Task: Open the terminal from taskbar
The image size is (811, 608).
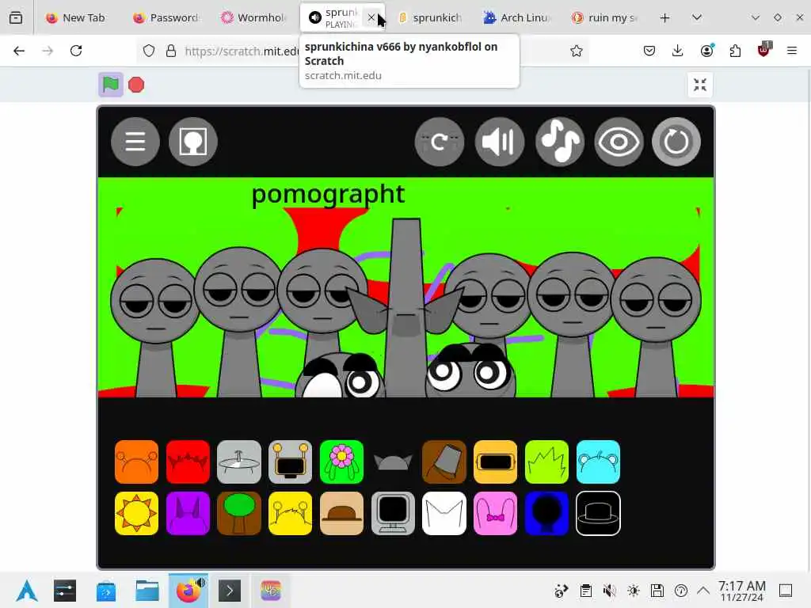Action: [x=230, y=591]
